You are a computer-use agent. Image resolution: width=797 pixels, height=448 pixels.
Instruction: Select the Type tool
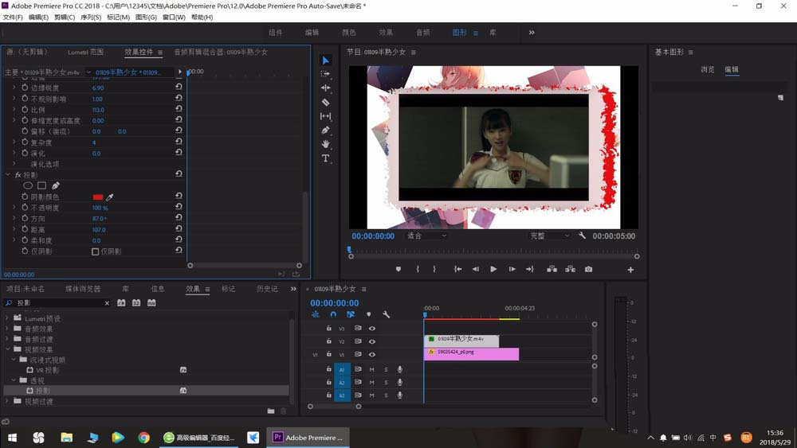click(325, 158)
